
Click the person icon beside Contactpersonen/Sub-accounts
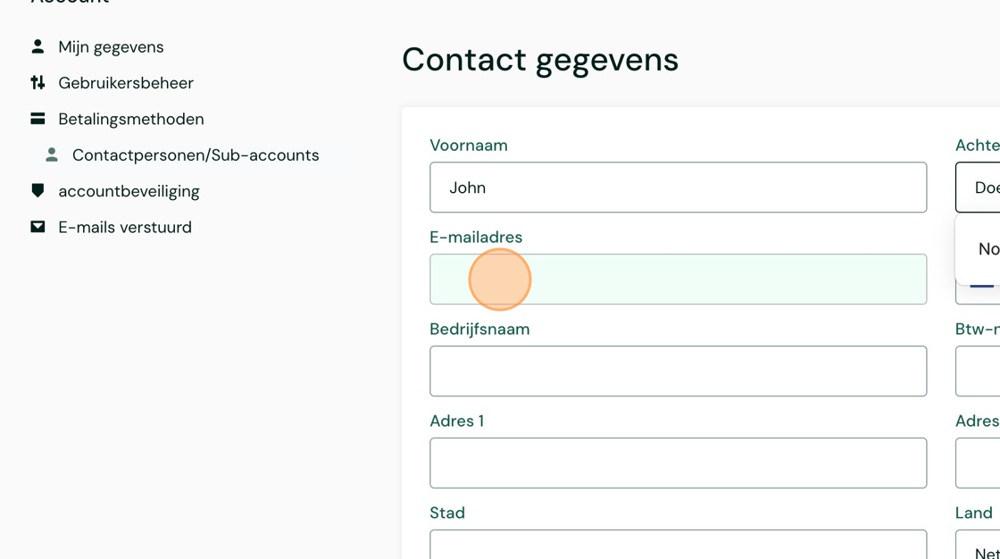pos(52,155)
